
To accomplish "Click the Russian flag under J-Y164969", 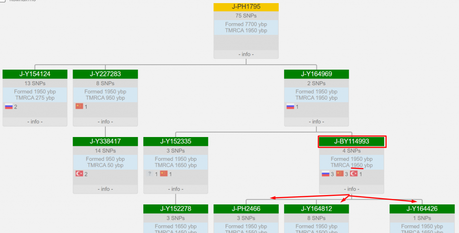I will click(x=290, y=107).
